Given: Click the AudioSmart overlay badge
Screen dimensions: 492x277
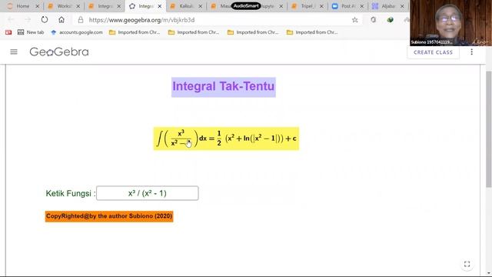Looking at the screenshot, I should 246,5.
